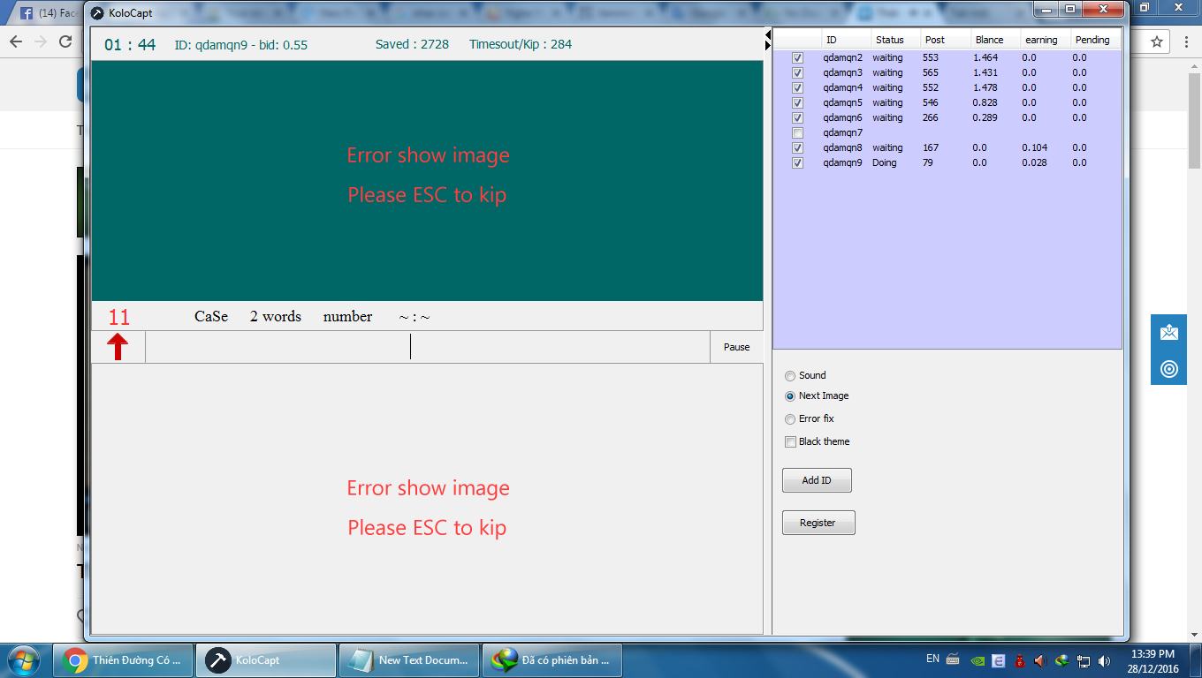This screenshot has width=1202, height=678.
Task: Click the earning column header
Action: pyautogui.click(x=1045, y=40)
